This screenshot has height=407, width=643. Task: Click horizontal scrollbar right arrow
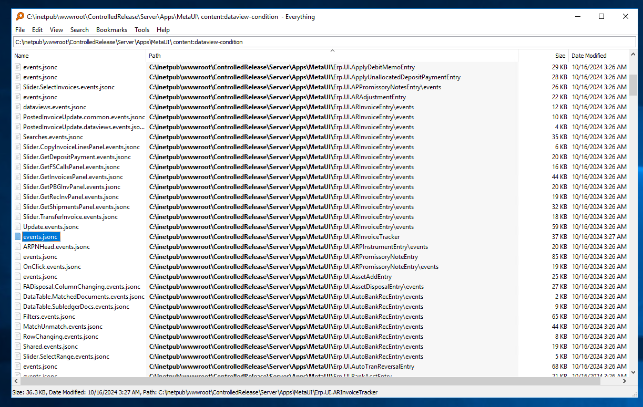pyautogui.click(x=624, y=381)
